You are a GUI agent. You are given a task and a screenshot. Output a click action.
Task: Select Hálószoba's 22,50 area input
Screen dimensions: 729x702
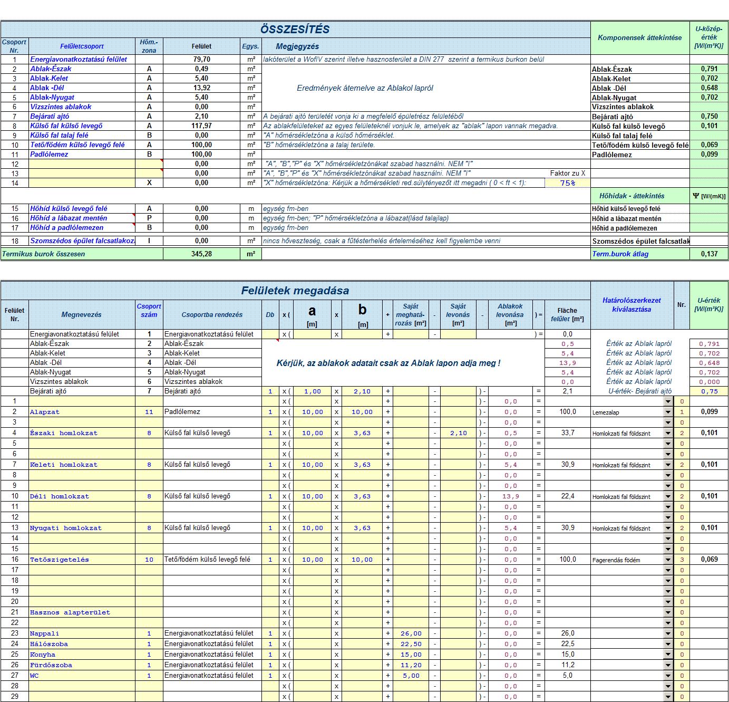pos(411,644)
